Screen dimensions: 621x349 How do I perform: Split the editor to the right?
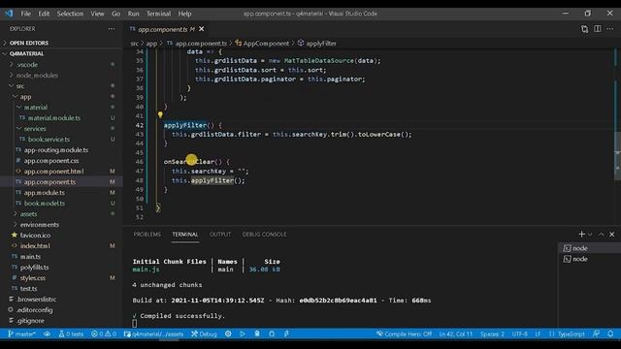coord(598,29)
